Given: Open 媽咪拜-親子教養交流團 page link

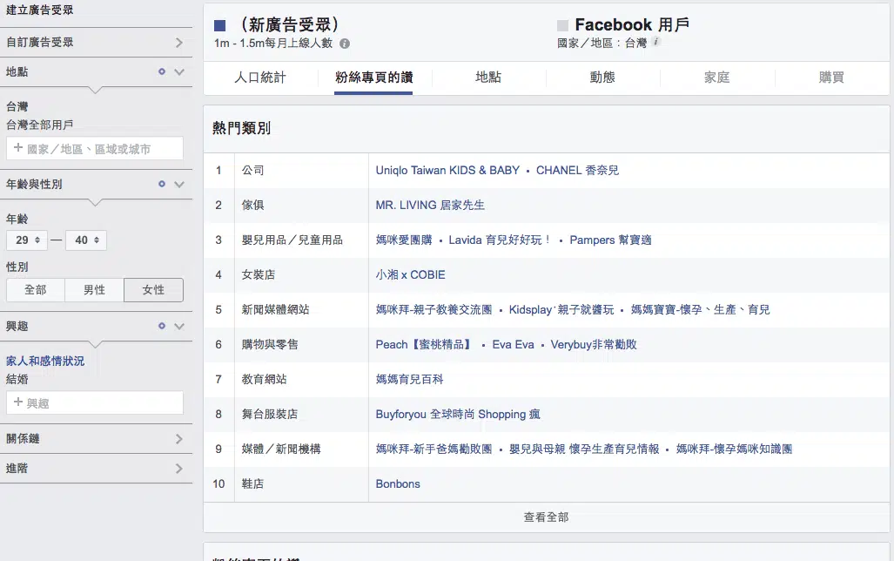Looking at the screenshot, I should click(434, 309).
